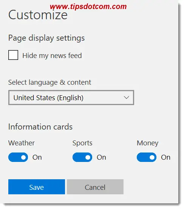Turn off the Weather card toggle

pos(18,157)
